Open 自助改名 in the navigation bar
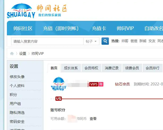This screenshot has width=163, height=130. pyautogui.click(x=154, y=28)
